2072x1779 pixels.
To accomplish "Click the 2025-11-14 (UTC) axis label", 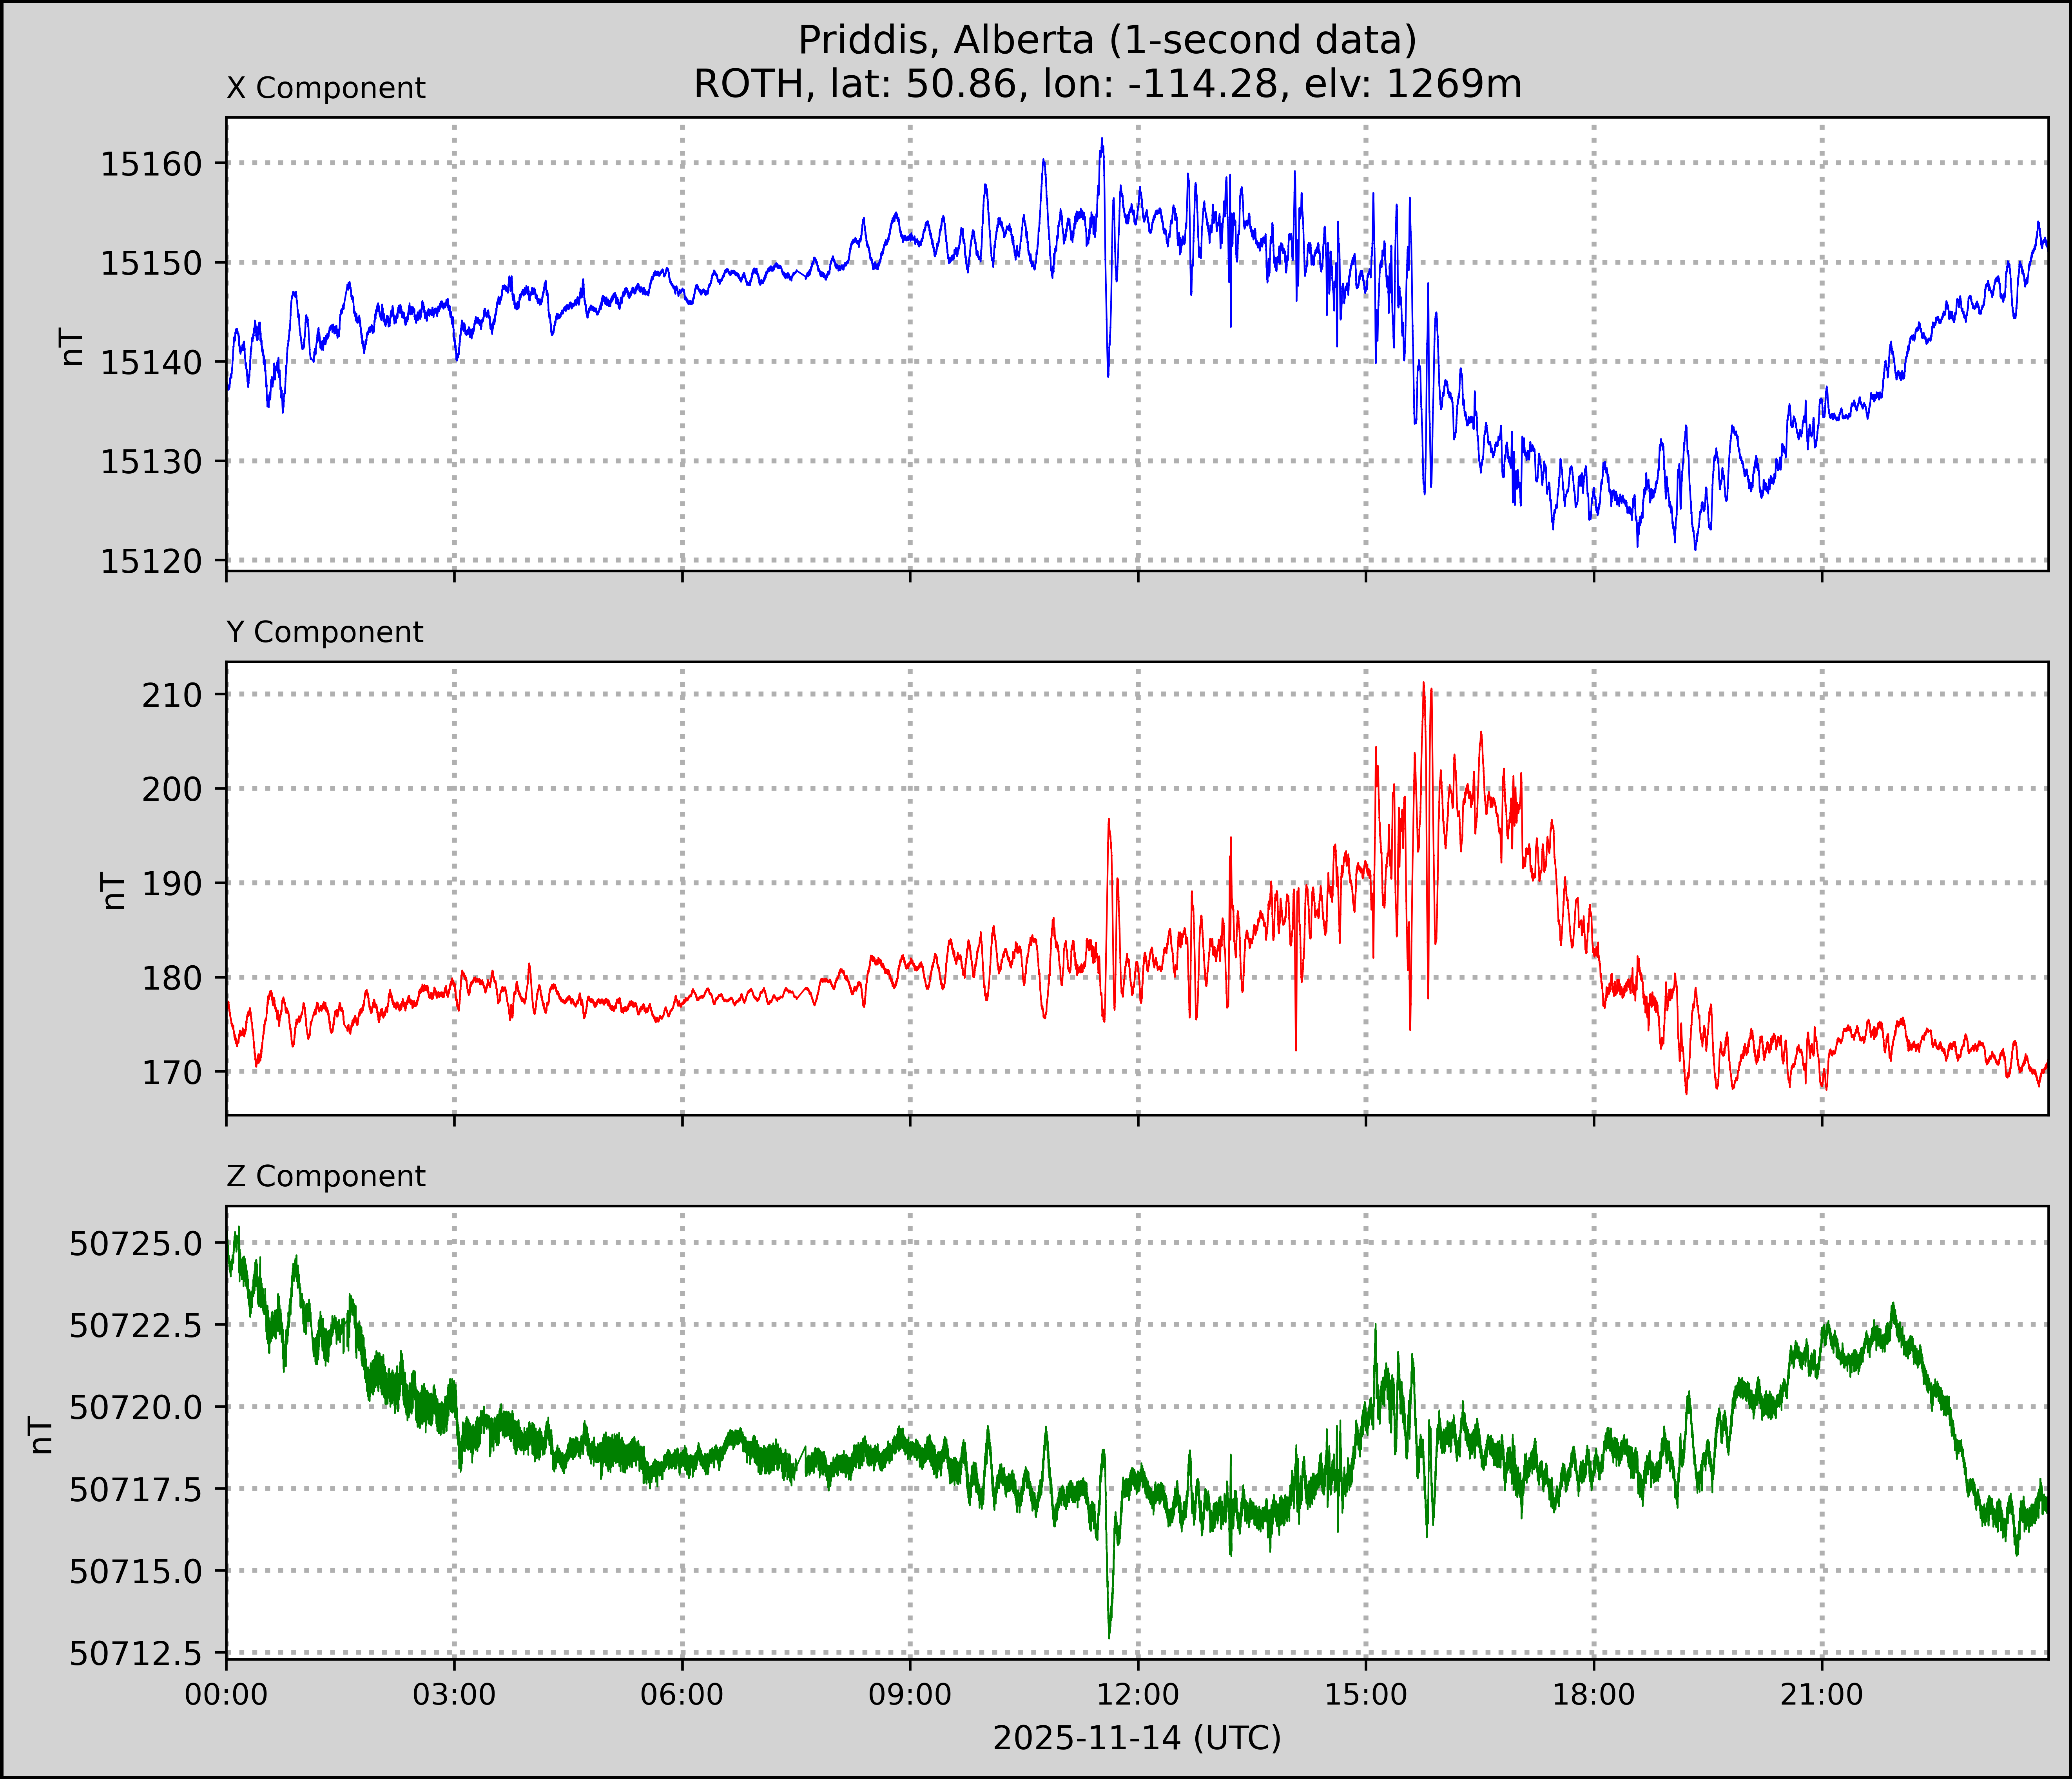I will pos(1136,1738).
